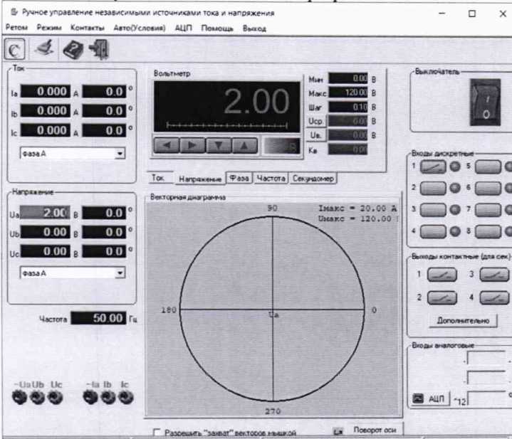This screenshot has height=439, width=512.
Task: Click the voltmeter scale slider
Action: click(226, 125)
